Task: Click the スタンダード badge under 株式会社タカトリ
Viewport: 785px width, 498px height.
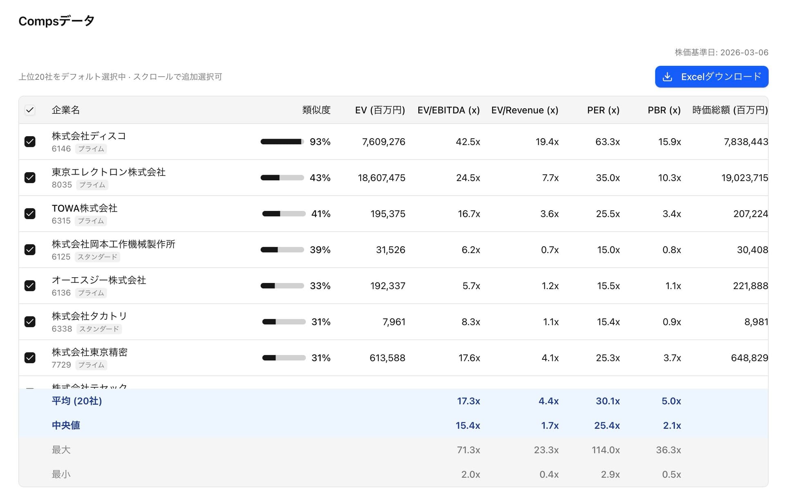Action: pyautogui.click(x=99, y=329)
